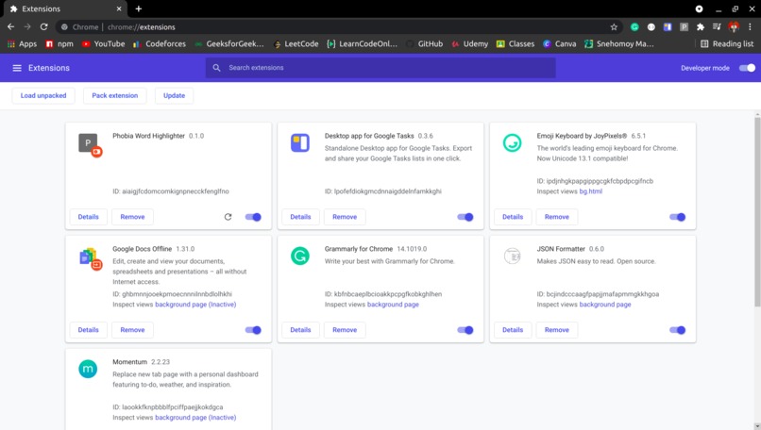The width and height of the screenshot is (761, 430).
Task: Click the Emoji Keyboard JoyPixels icon
Action: [512, 143]
